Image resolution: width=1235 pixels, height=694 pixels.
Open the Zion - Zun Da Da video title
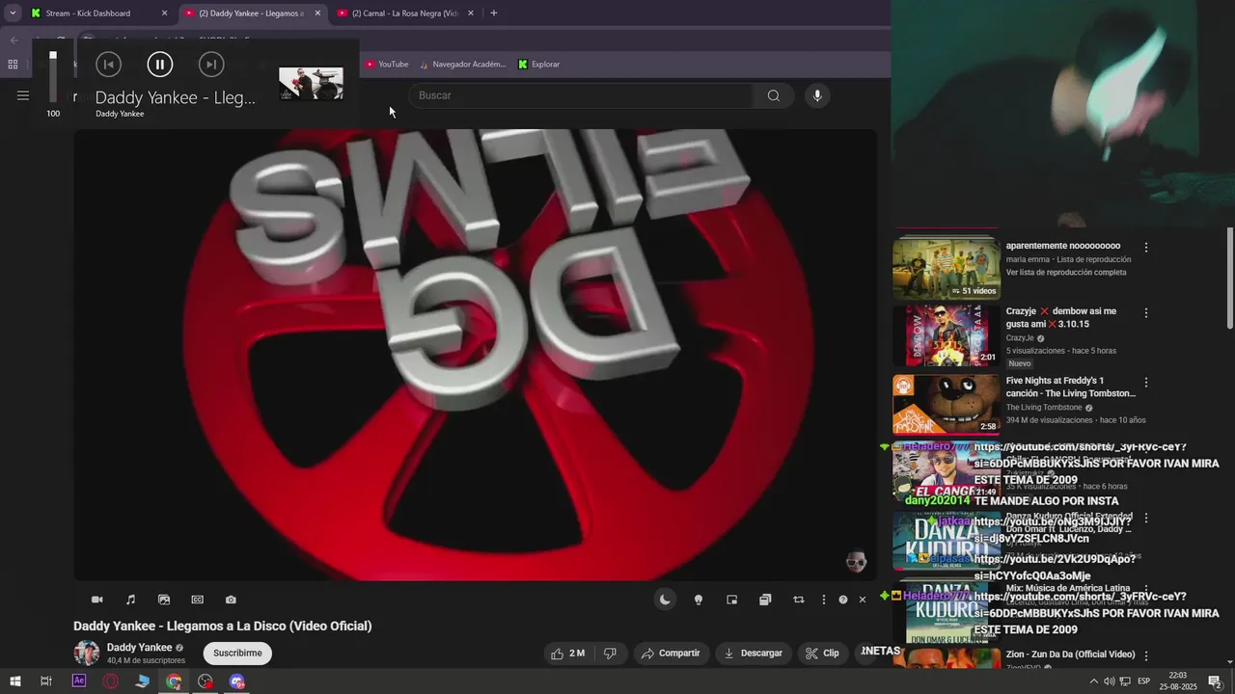[x=1070, y=654]
